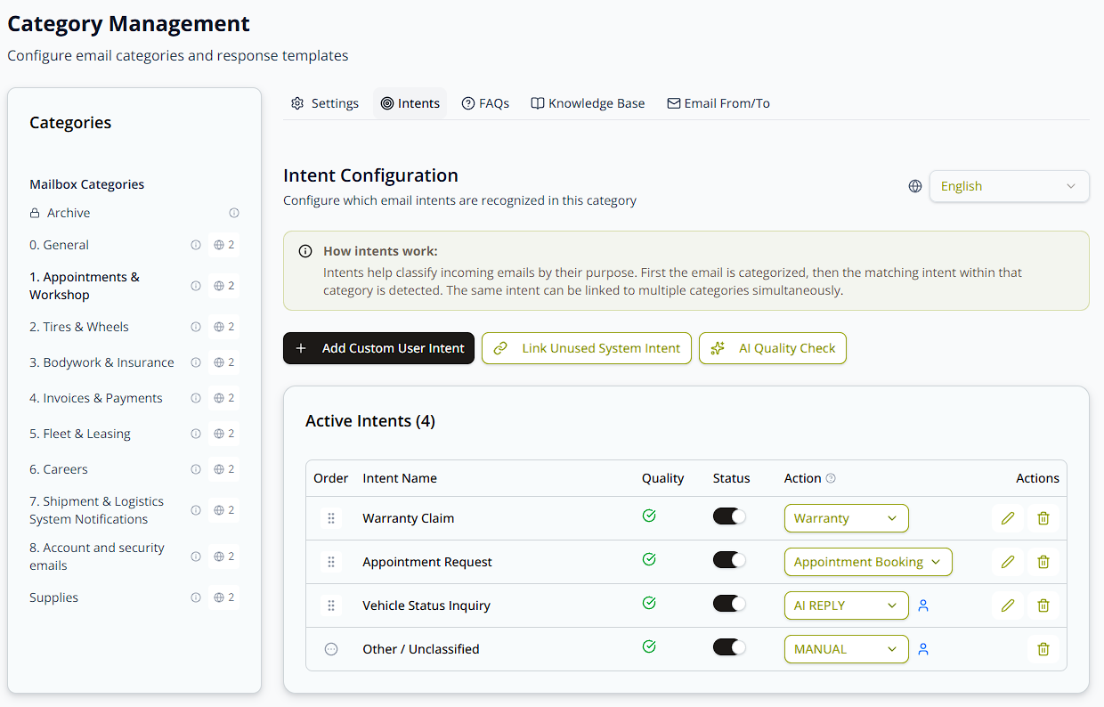Open the FAQs tab
1104x707 pixels.
click(485, 103)
